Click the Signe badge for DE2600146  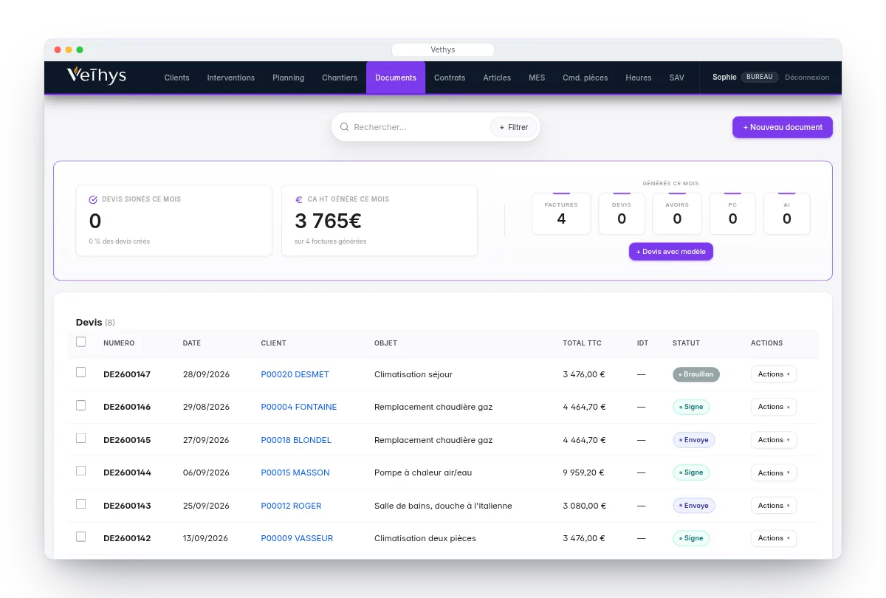[x=691, y=407]
